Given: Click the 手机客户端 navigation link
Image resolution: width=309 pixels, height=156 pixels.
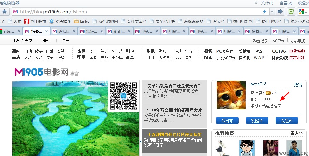Looking at the screenshot, I should tap(226, 58).
